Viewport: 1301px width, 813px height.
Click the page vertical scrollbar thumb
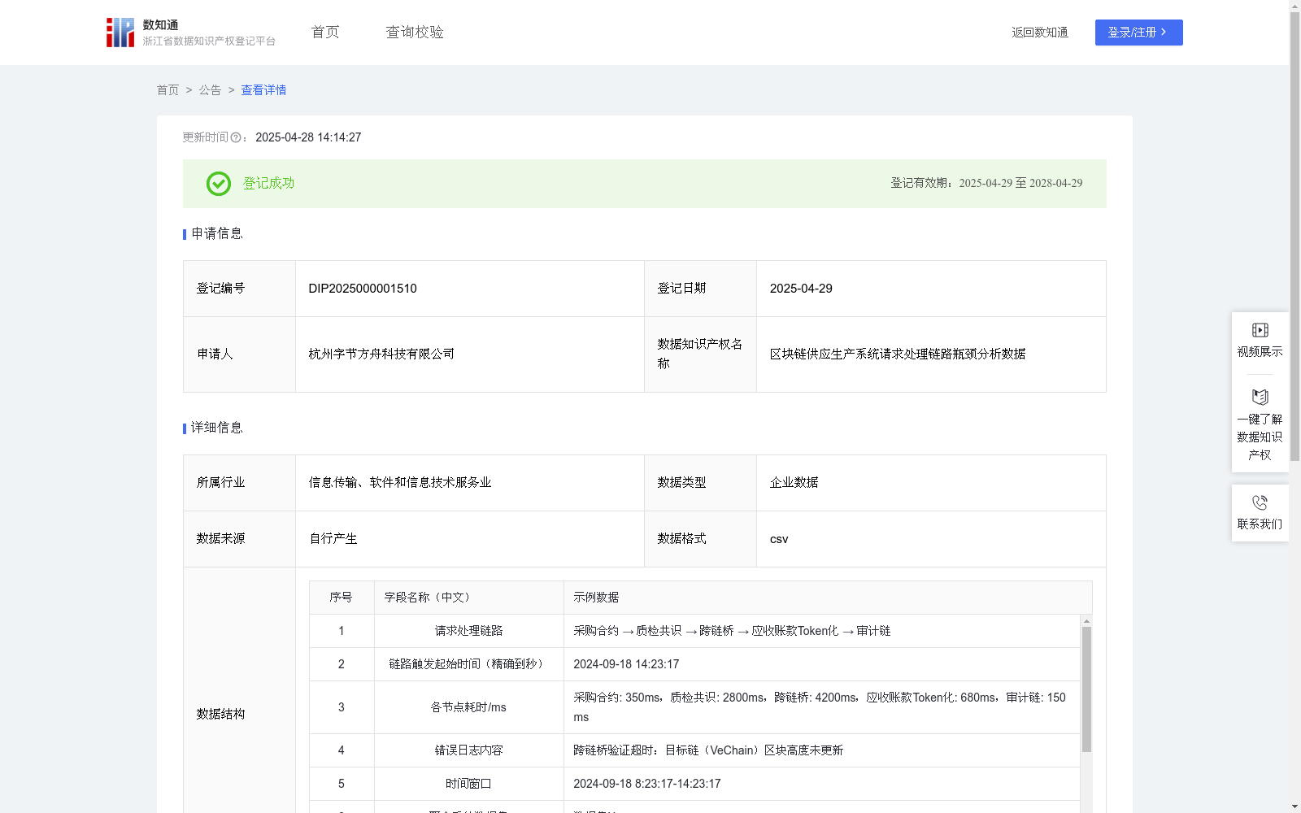1294,236
